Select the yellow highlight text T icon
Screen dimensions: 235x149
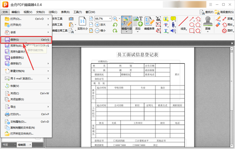pyautogui.click(x=166, y=19)
